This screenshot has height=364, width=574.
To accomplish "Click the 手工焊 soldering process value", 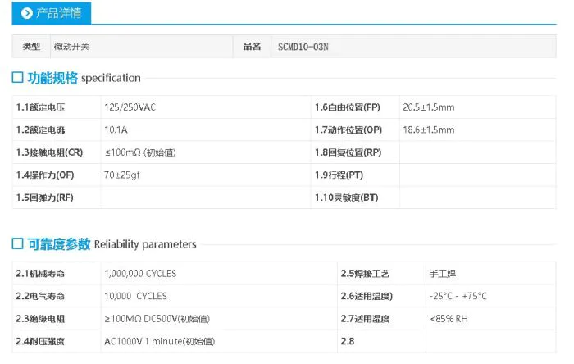I will pos(441,274).
